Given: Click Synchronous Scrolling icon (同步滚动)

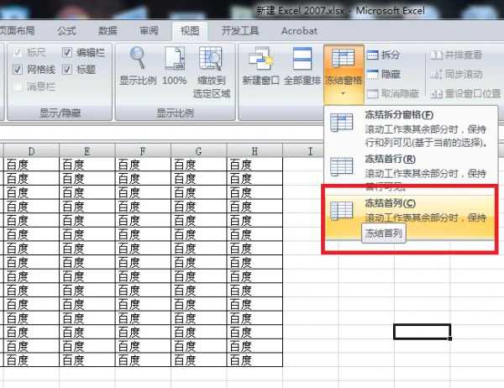Looking at the screenshot, I should [436, 74].
